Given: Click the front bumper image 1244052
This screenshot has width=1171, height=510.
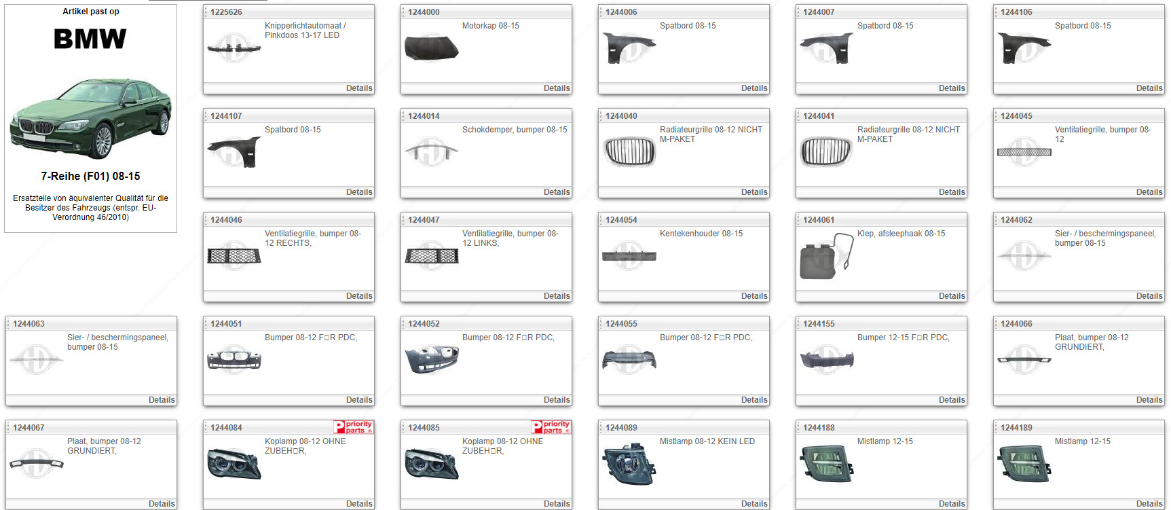Looking at the screenshot, I should 432,360.
